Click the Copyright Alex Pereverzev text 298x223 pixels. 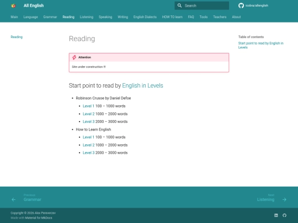coord(33,213)
